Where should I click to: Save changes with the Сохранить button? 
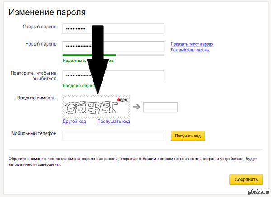pos(246,179)
